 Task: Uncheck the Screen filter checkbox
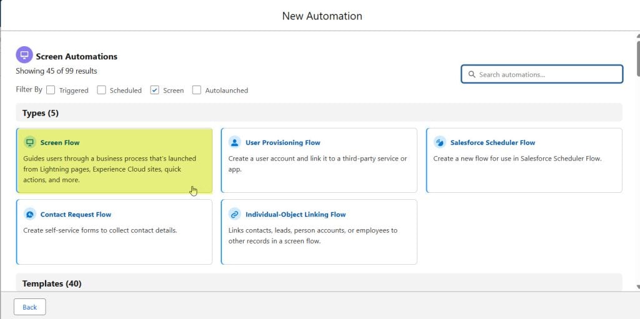pos(155,90)
